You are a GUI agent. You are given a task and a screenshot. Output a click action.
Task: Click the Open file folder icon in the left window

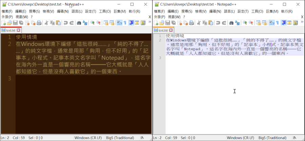[x=9, y=23]
